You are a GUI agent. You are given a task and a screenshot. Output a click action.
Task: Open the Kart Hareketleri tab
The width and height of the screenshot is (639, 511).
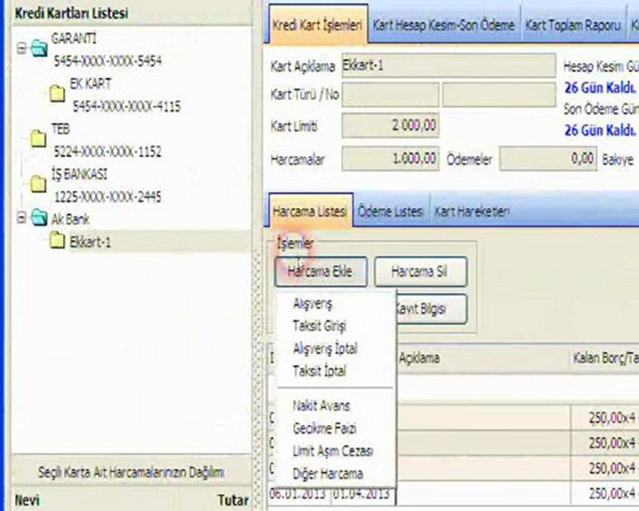471,211
